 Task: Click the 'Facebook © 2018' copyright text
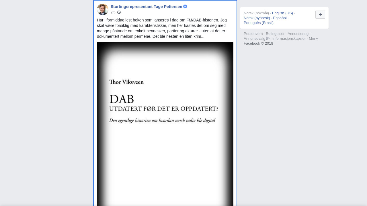[258, 43]
